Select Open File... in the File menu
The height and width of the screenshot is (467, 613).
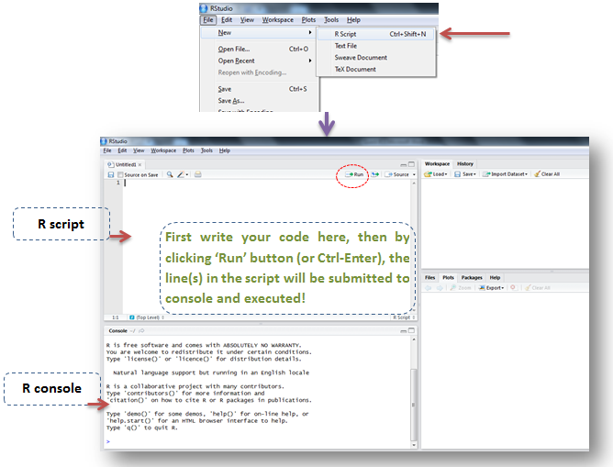(259, 49)
